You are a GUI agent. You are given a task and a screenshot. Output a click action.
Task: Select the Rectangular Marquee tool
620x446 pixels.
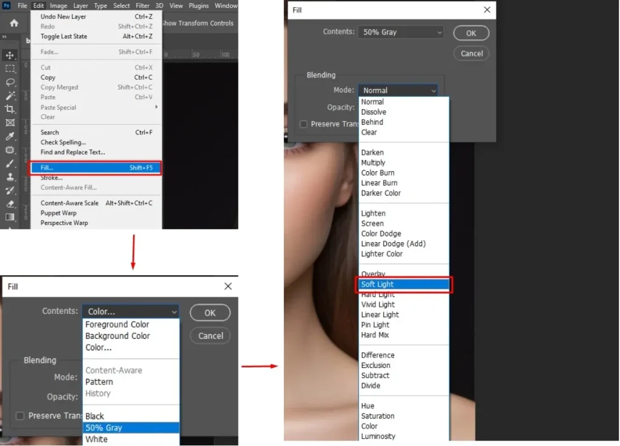tap(10, 69)
